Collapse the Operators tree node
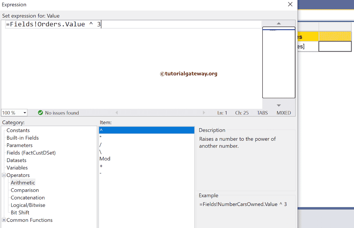354x228 pixels. click(4, 175)
